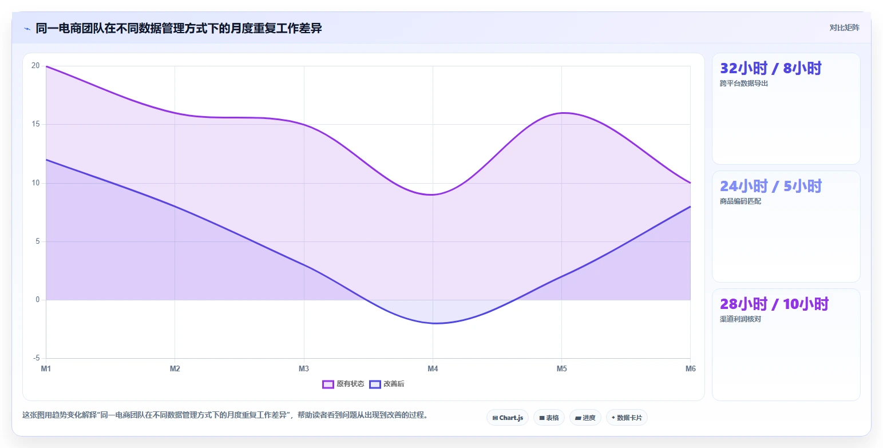
Task: Click the 32小时 / 8小时 card value
Action: point(770,69)
